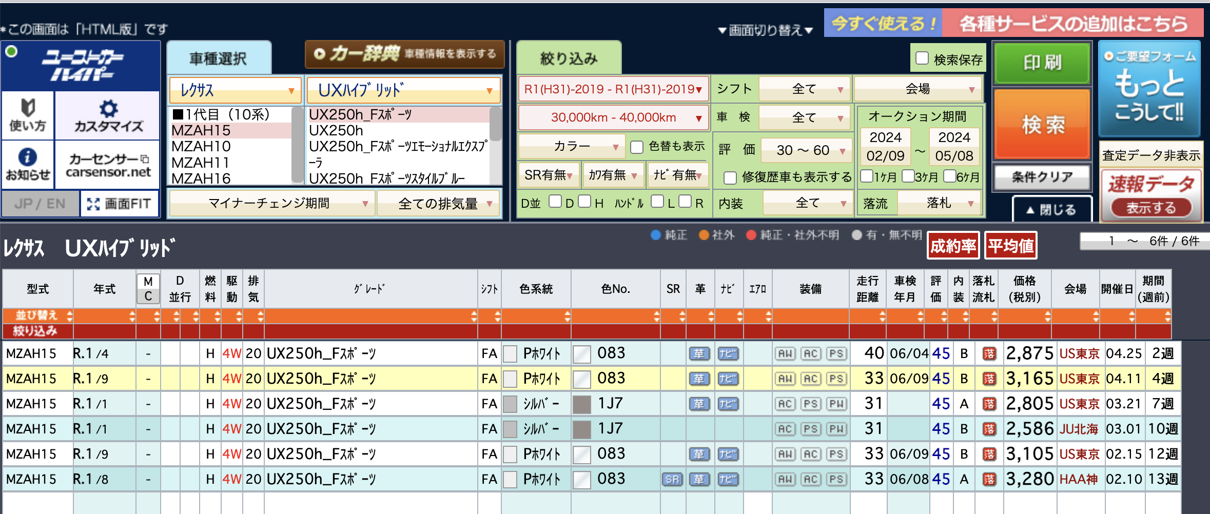Click the orange 検索 search button
Image resolution: width=1210 pixels, height=514 pixels.
1042,124
